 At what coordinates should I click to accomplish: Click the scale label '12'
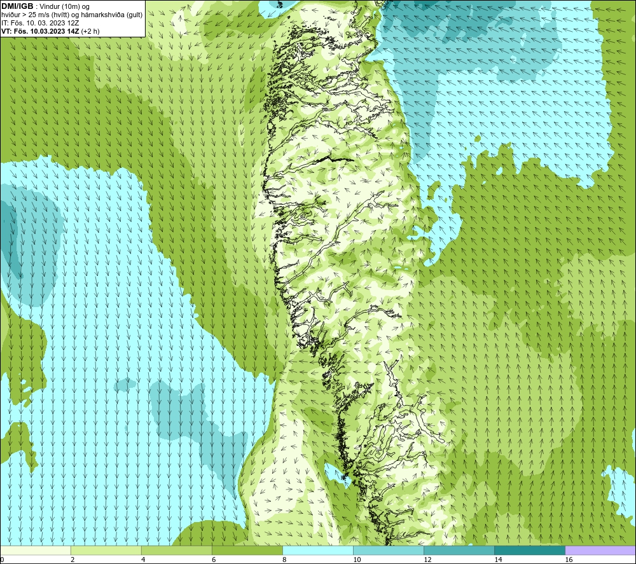click(x=427, y=560)
